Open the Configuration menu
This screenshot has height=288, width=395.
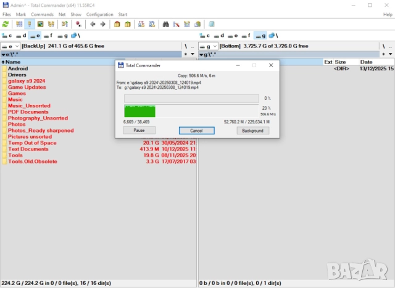99,14
